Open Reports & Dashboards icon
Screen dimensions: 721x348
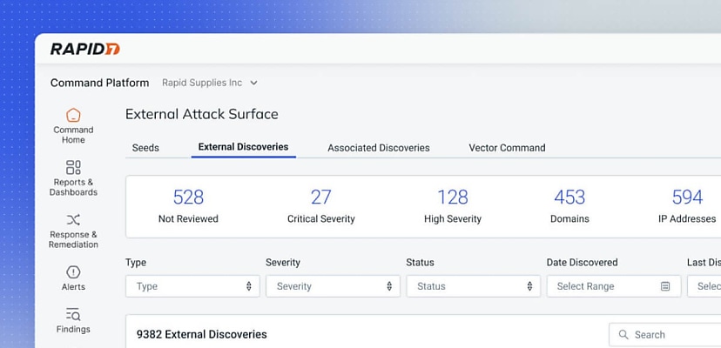tap(73, 167)
